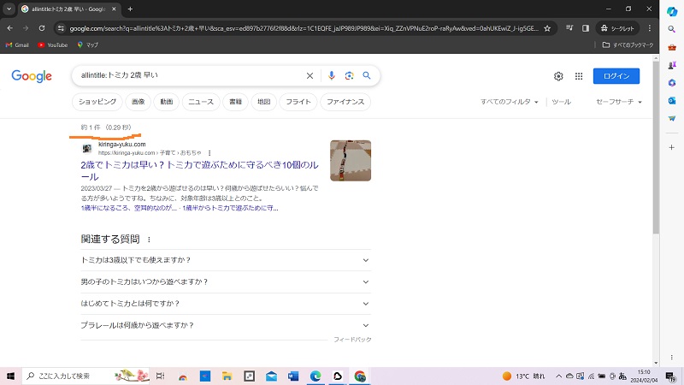This screenshot has width=684, height=385.
Task: Select the ショッピング filter tab
Action: [x=97, y=102]
